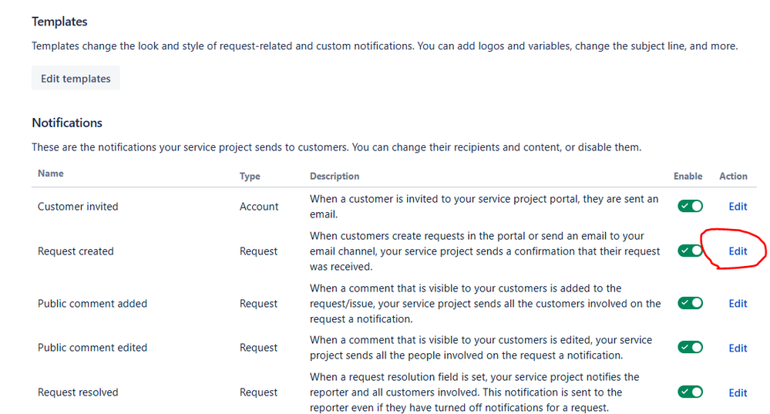Open Edit for Request resolved notification
The height and width of the screenshot is (414, 770).
738,393
